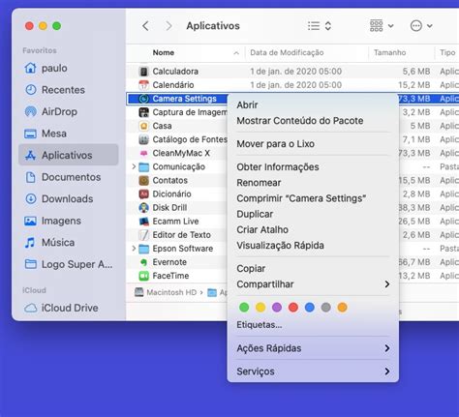Select the Camera Settings app icon

pos(143,99)
